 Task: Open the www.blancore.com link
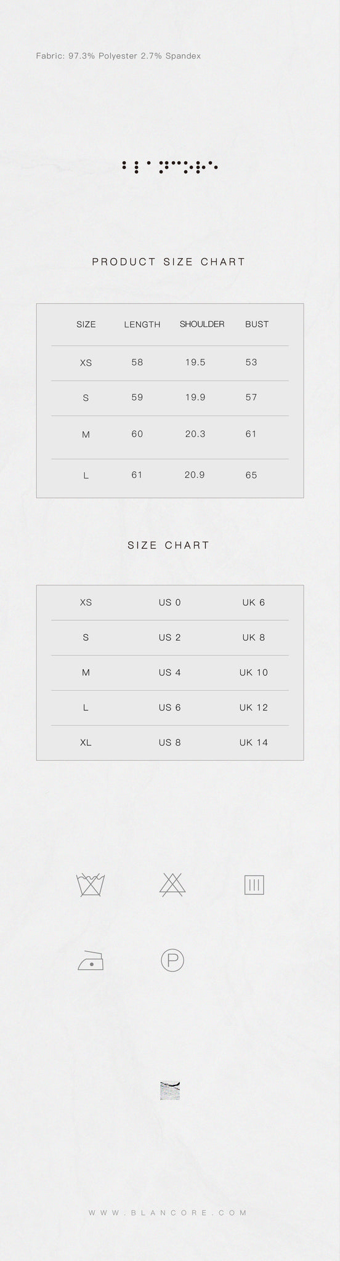168,1212
